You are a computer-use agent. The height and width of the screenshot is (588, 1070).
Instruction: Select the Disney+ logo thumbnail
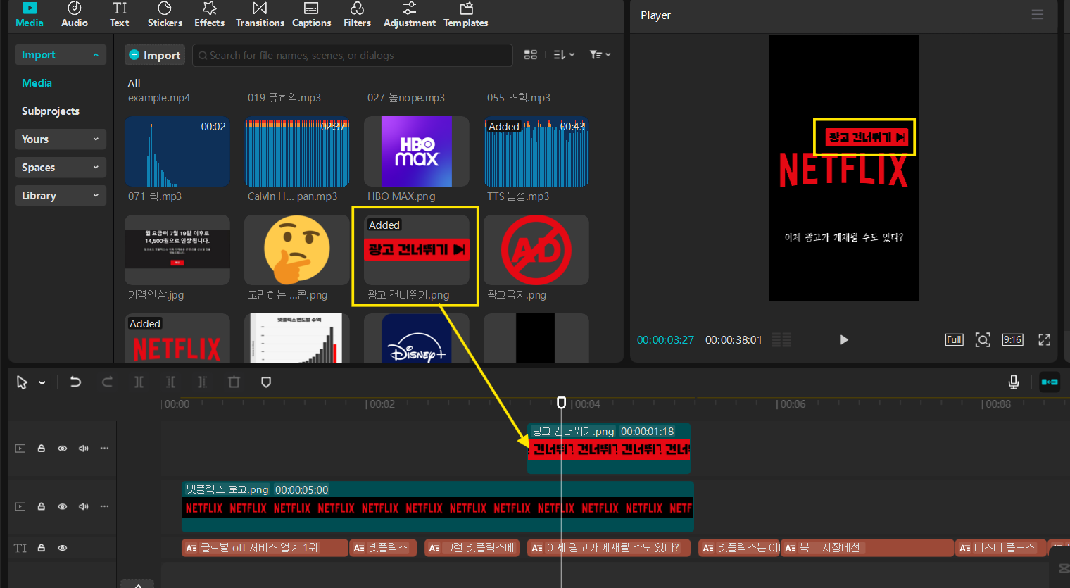point(417,338)
